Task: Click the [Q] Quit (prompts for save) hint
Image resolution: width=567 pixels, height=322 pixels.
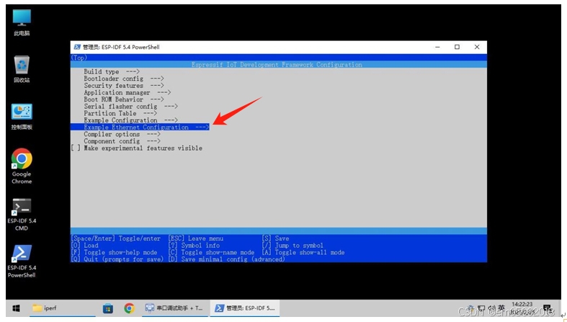Action: click(x=117, y=259)
